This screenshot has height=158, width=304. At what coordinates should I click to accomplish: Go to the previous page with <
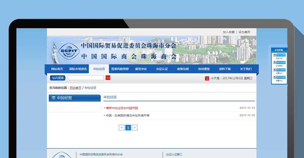pyautogui.click(x=122, y=128)
